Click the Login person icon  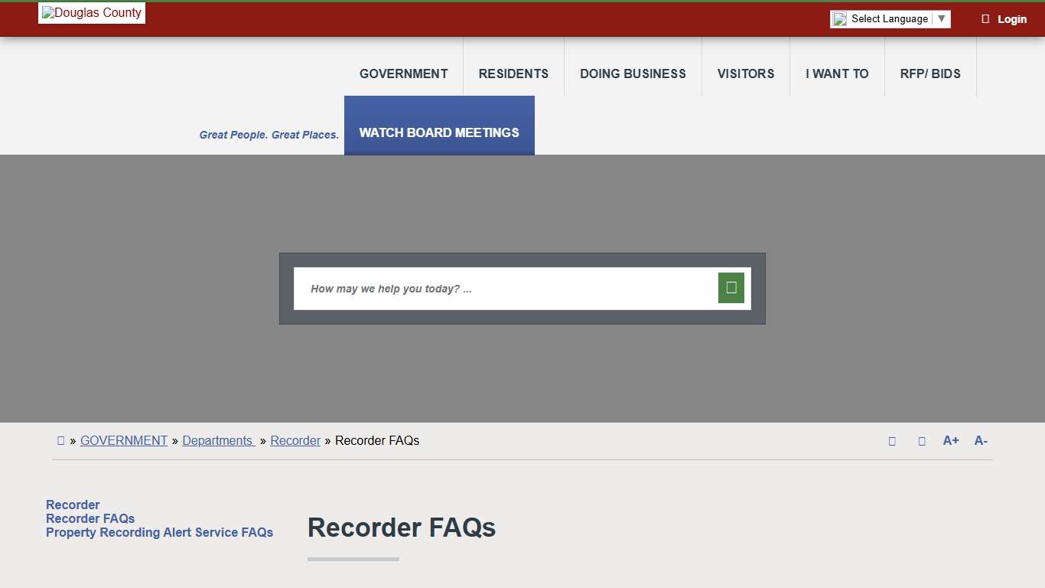[x=985, y=18]
